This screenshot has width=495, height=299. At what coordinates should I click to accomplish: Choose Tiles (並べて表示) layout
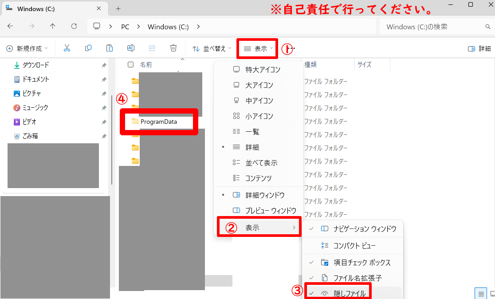point(258,163)
